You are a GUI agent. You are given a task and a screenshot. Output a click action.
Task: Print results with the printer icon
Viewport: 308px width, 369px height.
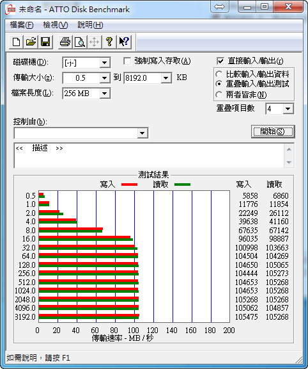point(65,42)
